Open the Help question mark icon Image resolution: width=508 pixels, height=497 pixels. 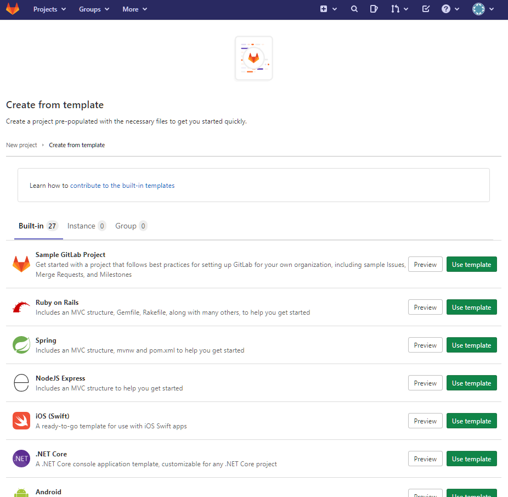[x=446, y=9]
